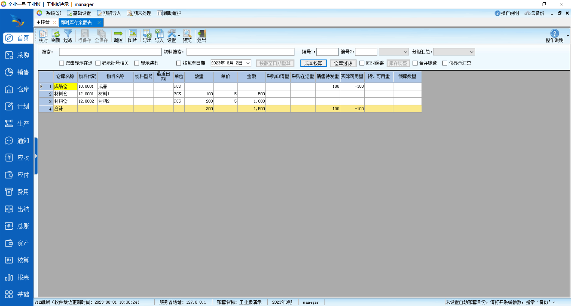Check the 仅显示汇总 option

pyautogui.click(x=445, y=63)
